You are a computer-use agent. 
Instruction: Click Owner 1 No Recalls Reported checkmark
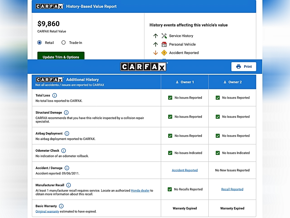tap(170, 189)
